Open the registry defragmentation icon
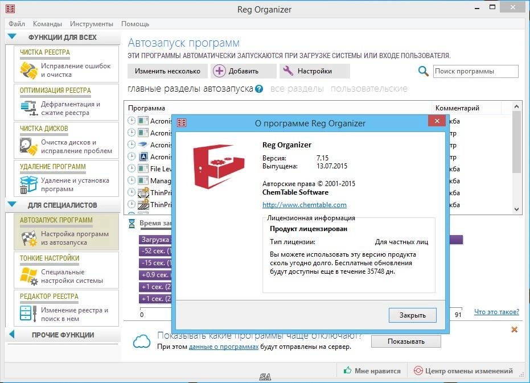This screenshot has width=530, height=383. point(28,108)
